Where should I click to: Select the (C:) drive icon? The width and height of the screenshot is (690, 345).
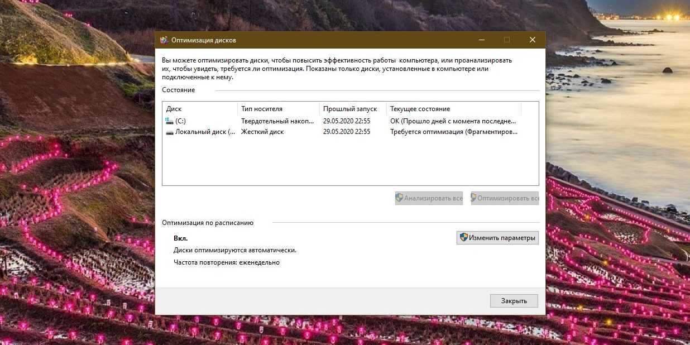(170, 121)
